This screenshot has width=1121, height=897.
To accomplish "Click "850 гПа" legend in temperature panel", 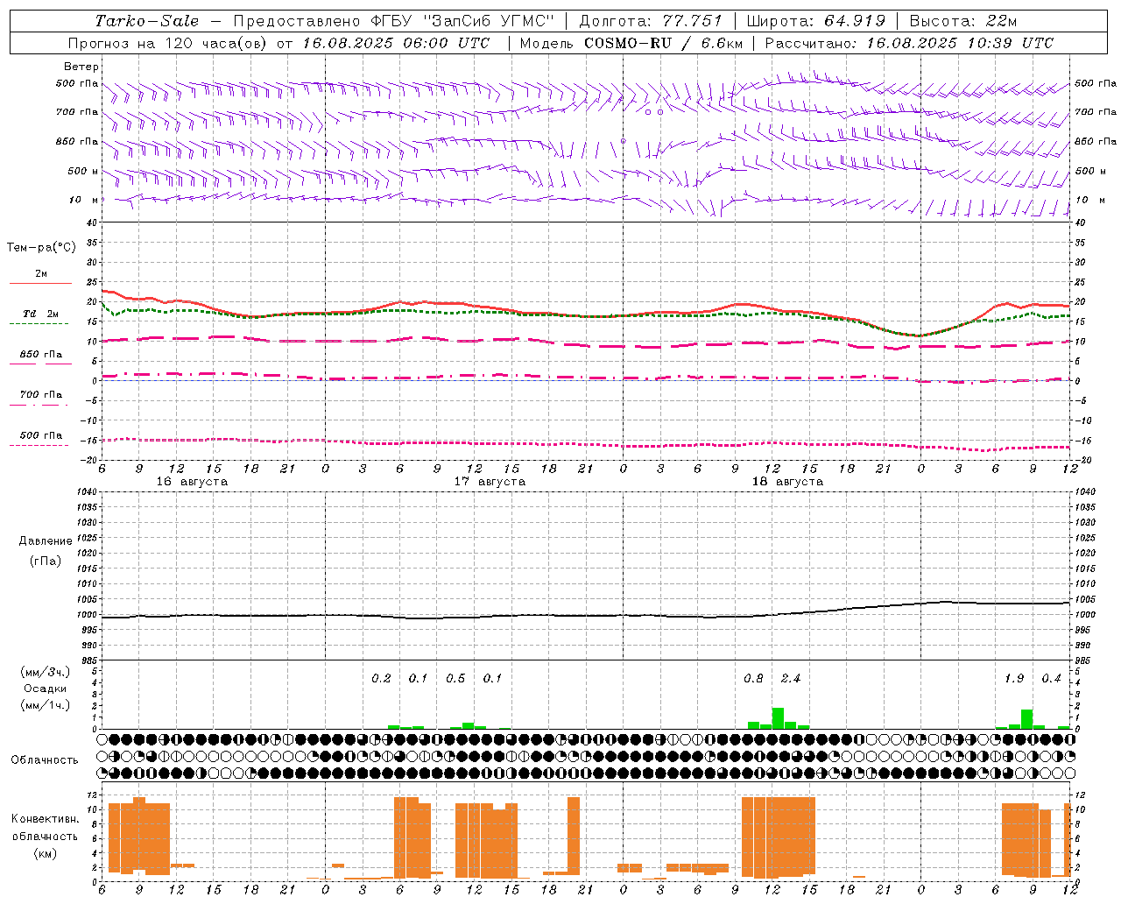I will pos(41,355).
